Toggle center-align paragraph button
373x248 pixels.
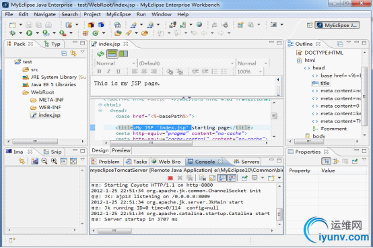click(x=144, y=71)
